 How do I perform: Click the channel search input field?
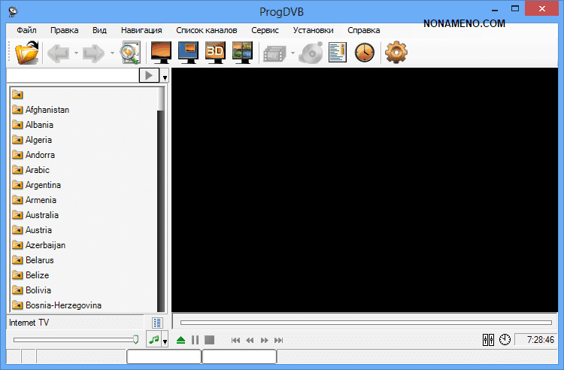click(72, 75)
